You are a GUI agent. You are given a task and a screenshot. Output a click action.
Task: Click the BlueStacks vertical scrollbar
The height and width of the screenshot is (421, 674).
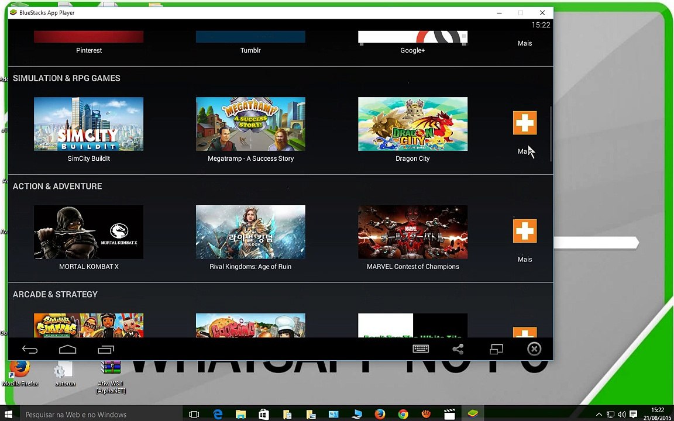tap(551, 134)
